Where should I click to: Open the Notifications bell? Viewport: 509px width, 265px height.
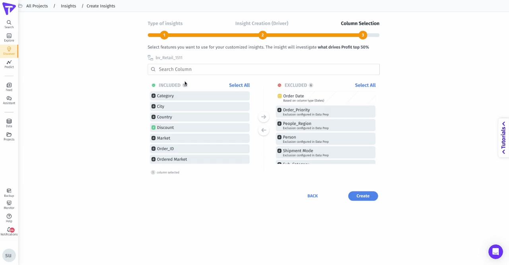(9, 232)
